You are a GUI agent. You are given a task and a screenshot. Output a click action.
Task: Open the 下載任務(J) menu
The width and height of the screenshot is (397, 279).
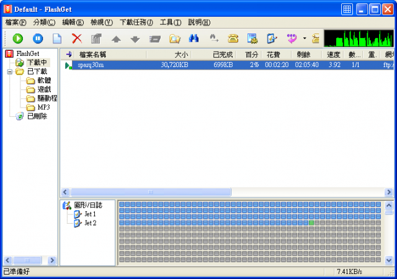(136, 22)
